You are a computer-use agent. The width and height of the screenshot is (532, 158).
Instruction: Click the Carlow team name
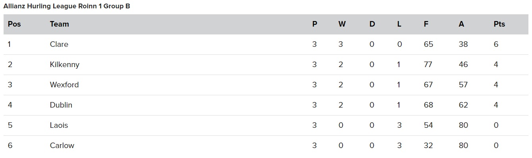tap(62, 145)
